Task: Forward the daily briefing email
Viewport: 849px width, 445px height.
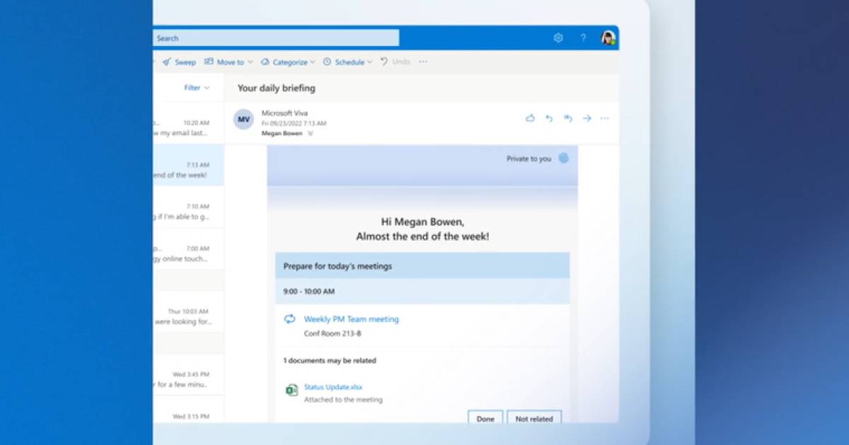Action: [x=587, y=119]
